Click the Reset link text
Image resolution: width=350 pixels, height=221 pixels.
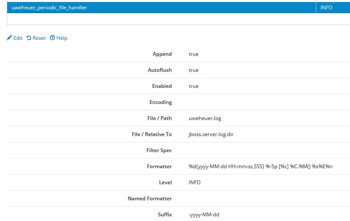click(x=39, y=38)
